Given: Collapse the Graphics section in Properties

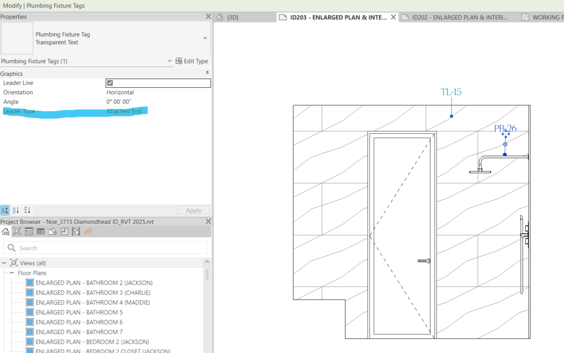Looking at the screenshot, I should (207, 73).
